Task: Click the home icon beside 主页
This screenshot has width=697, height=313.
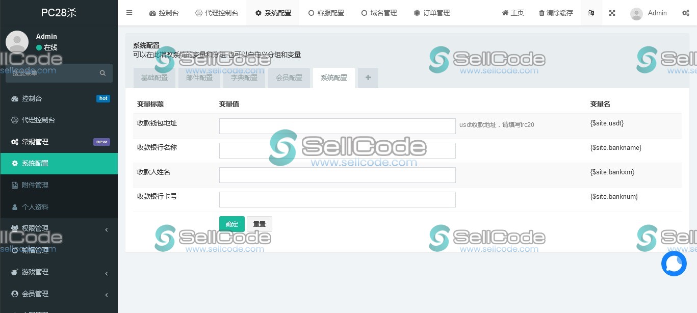Action: pos(505,13)
